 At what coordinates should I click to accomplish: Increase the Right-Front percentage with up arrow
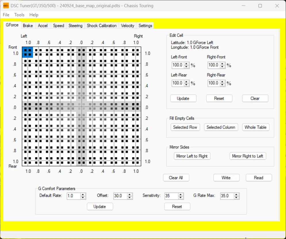coord(222,64)
